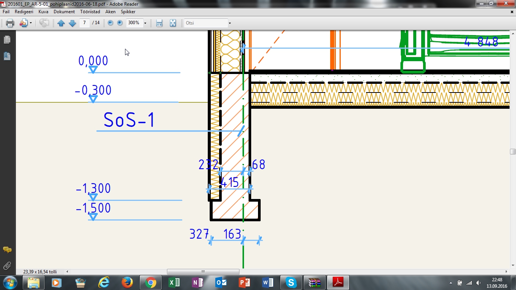Open the Redigeeri menu
This screenshot has width=516, height=290.
point(24,12)
